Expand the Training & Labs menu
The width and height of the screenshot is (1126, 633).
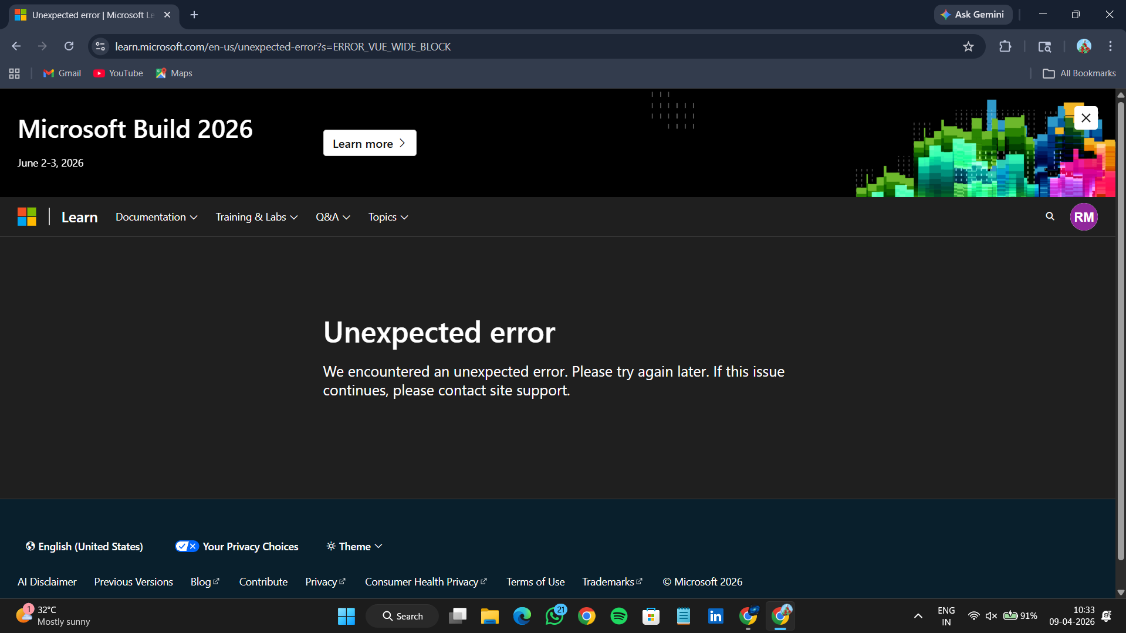tap(256, 216)
